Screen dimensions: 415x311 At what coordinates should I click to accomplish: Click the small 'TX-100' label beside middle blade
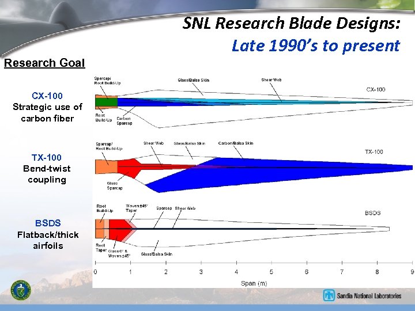coord(374,152)
